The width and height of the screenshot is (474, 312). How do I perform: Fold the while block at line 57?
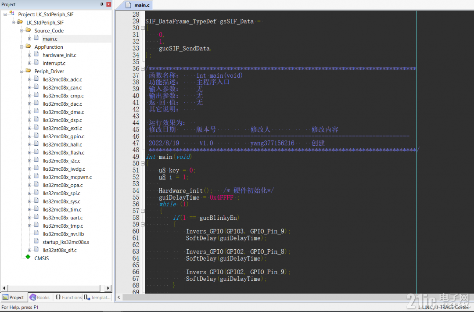[x=143, y=211]
